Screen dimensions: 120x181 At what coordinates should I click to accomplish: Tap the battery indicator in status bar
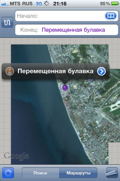pyautogui.click(x=115, y=4)
